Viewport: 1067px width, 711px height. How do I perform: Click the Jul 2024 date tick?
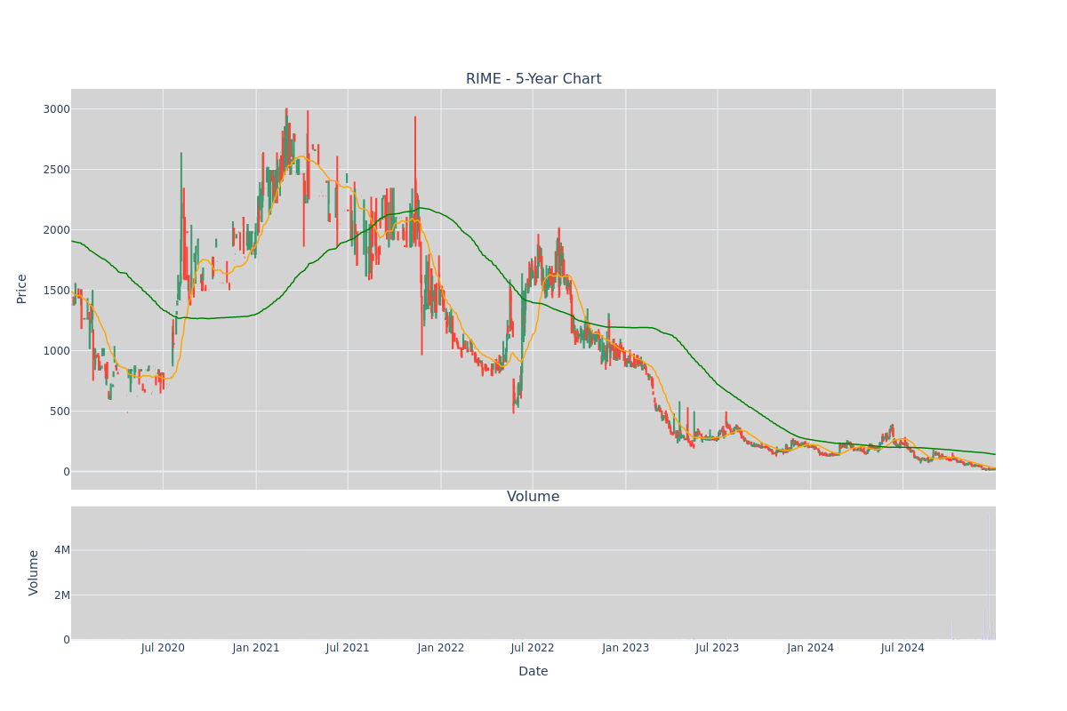click(903, 648)
